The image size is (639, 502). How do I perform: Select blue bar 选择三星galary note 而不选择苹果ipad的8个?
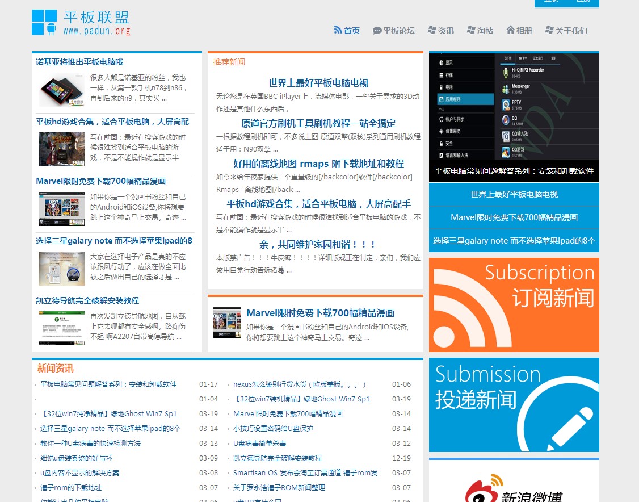514,241
